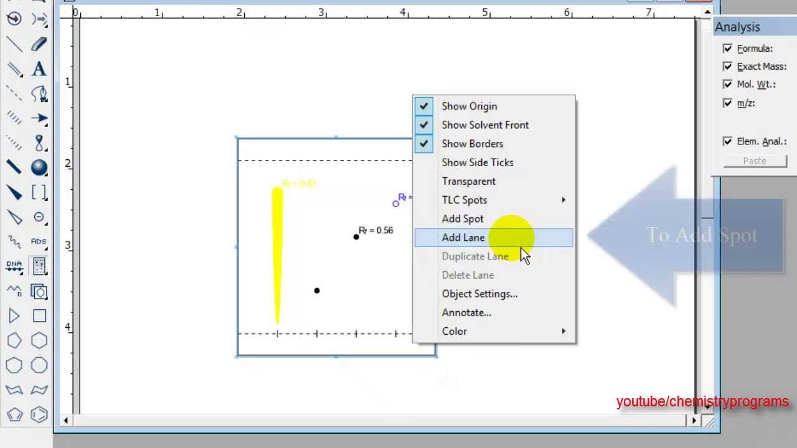Click the horizontal scrollbar right arrow

(x=694, y=421)
